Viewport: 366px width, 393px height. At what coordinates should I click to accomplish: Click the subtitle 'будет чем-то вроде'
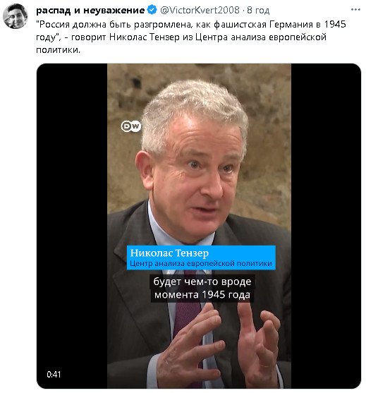(x=202, y=282)
